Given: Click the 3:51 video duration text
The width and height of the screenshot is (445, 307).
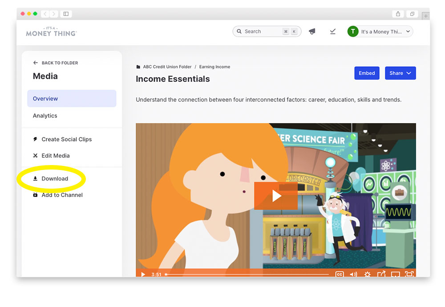Looking at the screenshot, I should click(x=156, y=275).
